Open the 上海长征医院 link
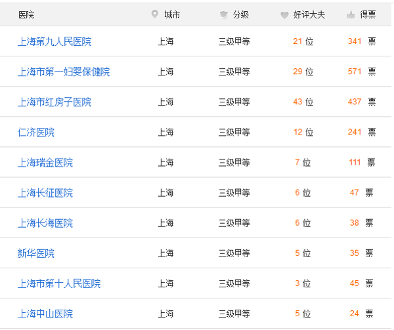This screenshot has height=330, width=394. pos(45,193)
